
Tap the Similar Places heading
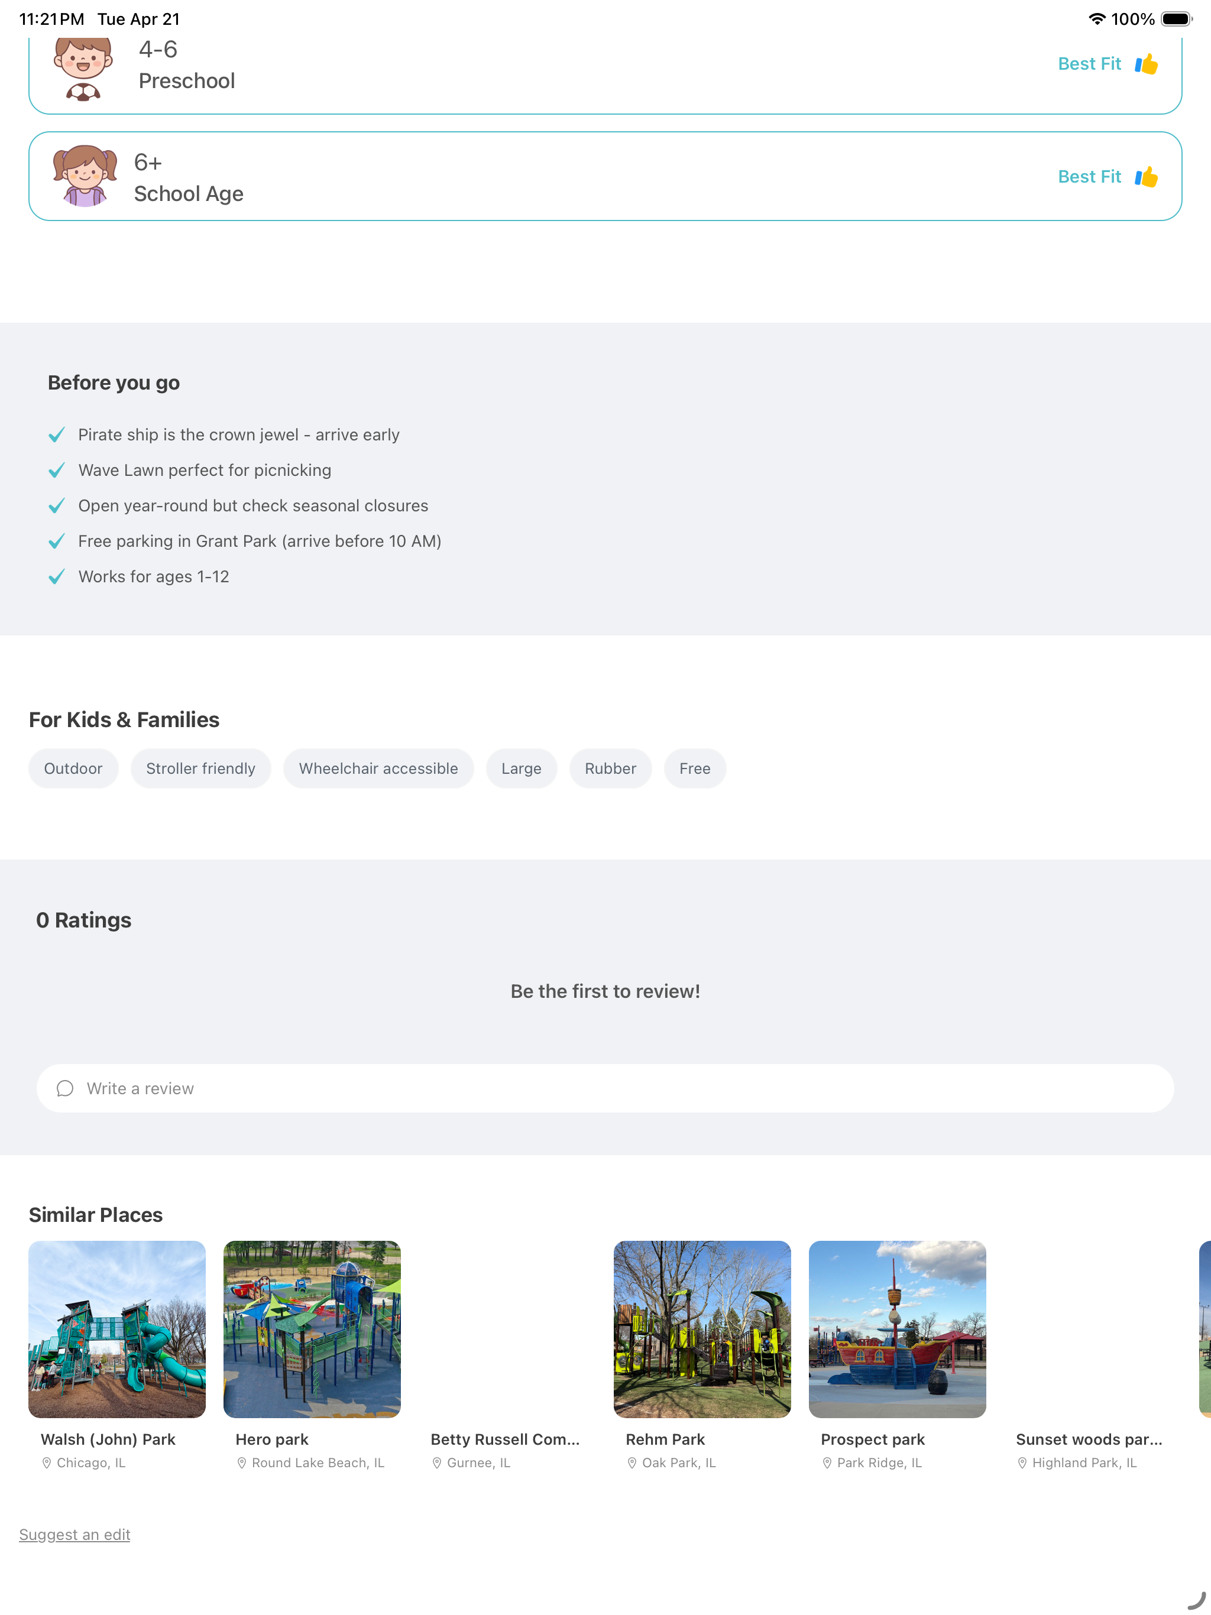pyautogui.click(x=96, y=1214)
